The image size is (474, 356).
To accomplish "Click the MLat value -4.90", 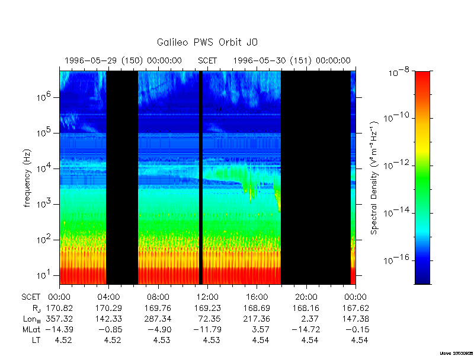I will [x=159, y=329].
